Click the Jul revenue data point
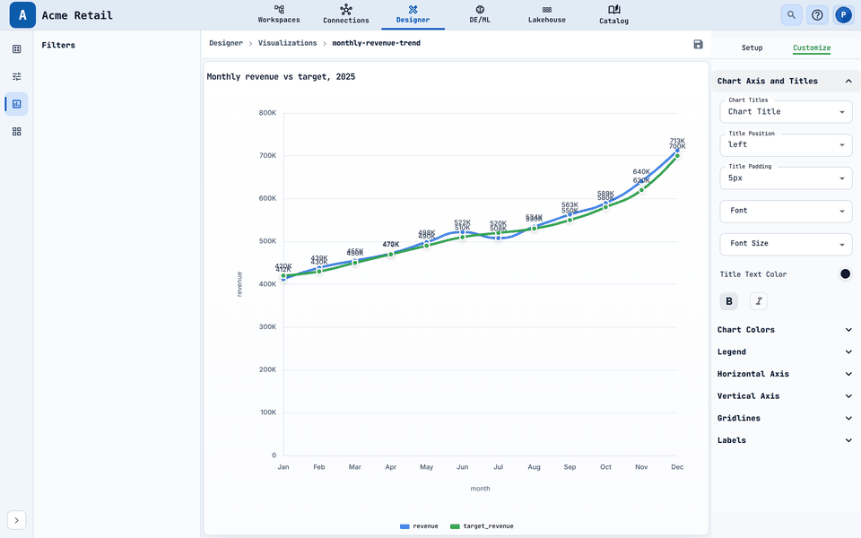The width and height of the screenshot is (861, 538). tap(498, 238)
